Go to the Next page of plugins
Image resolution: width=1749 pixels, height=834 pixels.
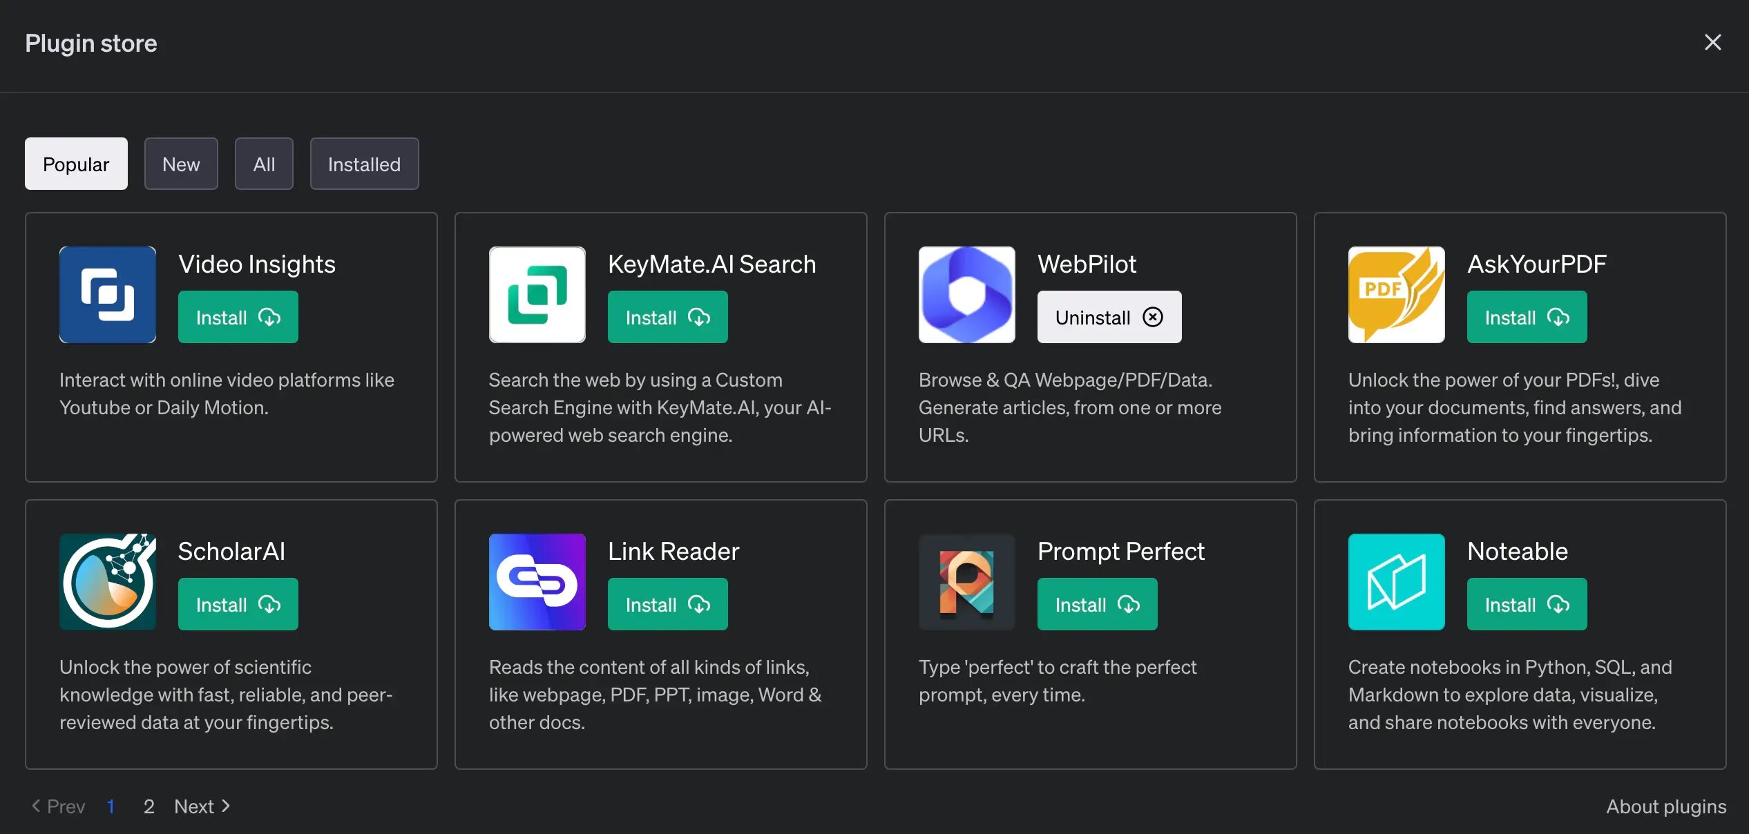pyautogui.click(x=202, y=806)
